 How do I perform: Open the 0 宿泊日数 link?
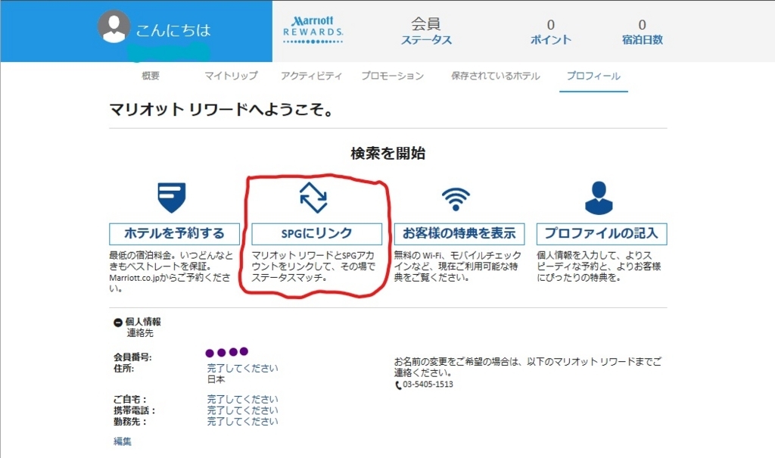[x=642, y=32]
